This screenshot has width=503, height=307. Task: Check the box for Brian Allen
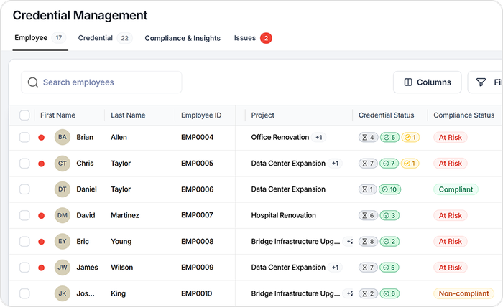(24, 137)
